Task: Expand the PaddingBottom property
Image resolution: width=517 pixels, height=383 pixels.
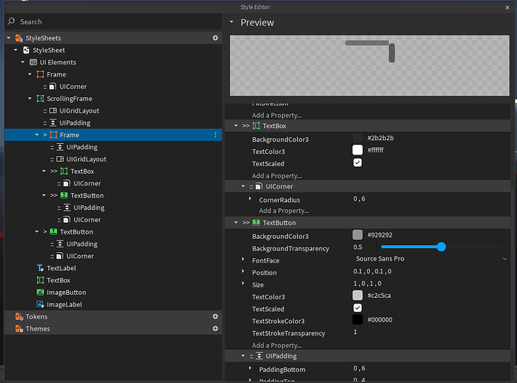Action: pos(250,368)
